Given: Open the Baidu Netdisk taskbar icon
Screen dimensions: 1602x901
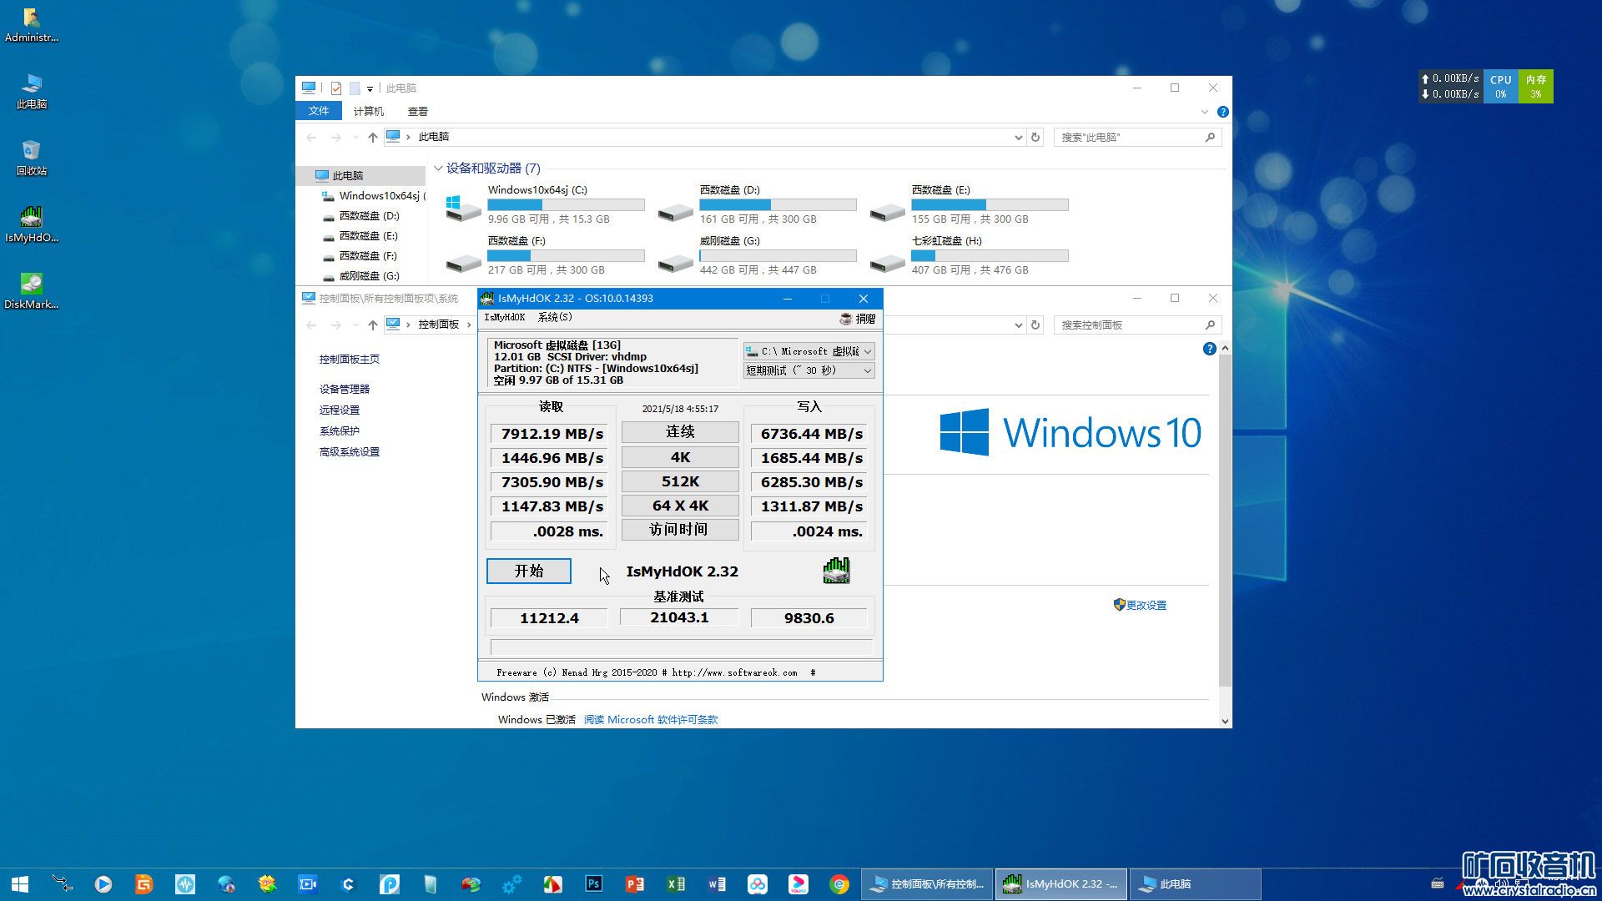Looking at the screenshot, I should coord(758,883).
